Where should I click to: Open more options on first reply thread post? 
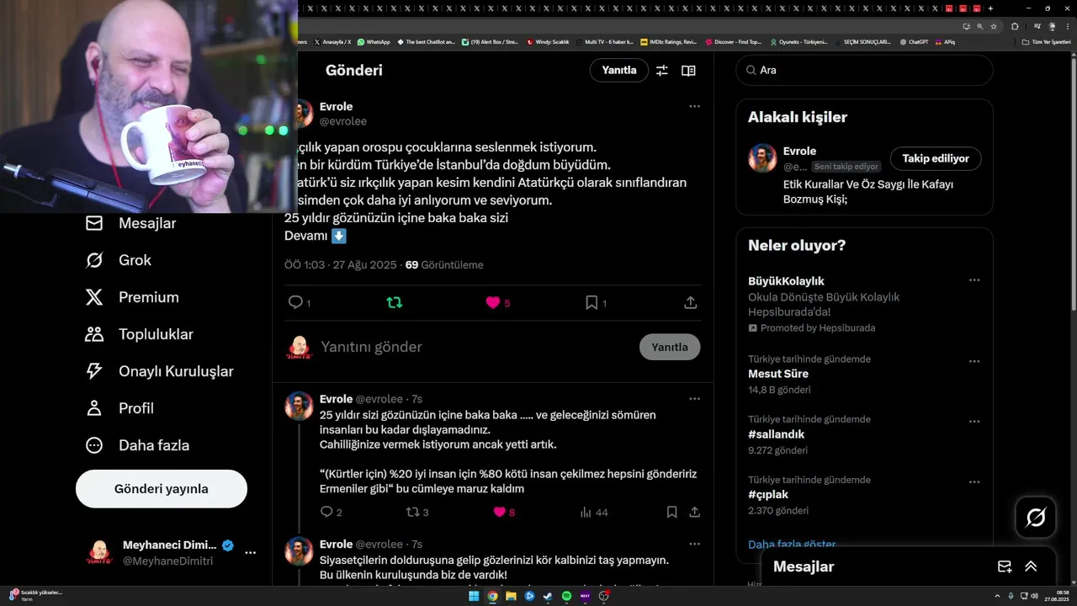694,398
